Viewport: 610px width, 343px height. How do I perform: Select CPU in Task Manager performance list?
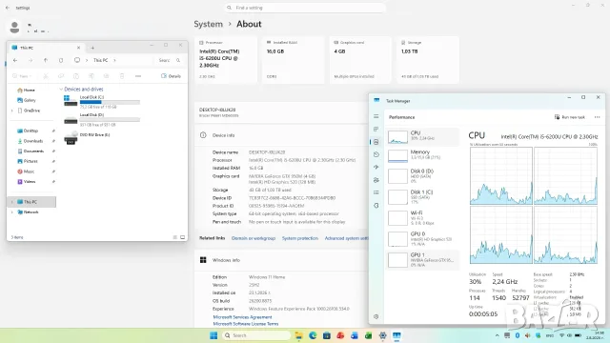pos(423,136)
